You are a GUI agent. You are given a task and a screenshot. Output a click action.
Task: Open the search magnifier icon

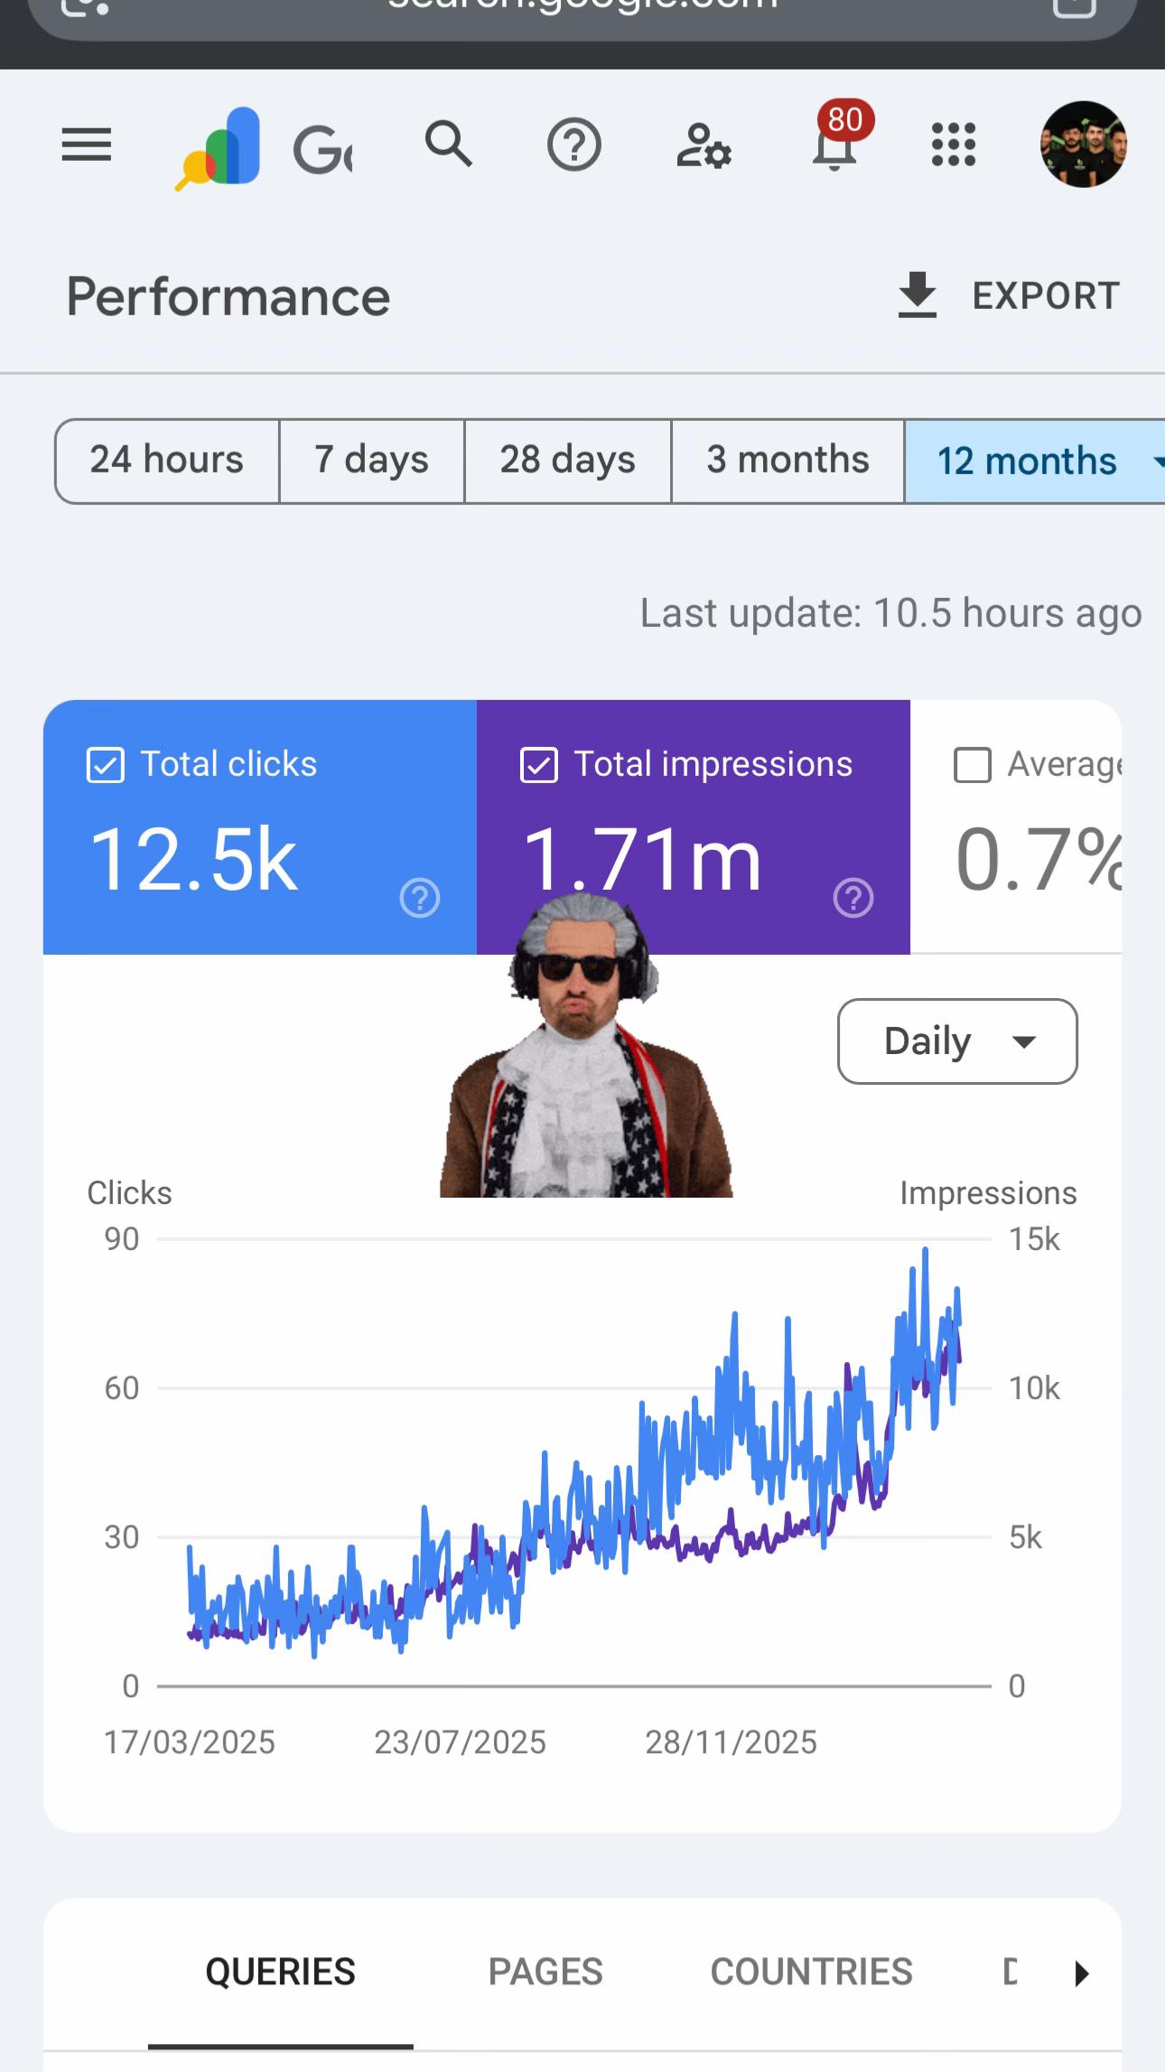pyautogui.click(x=449, y=144)
